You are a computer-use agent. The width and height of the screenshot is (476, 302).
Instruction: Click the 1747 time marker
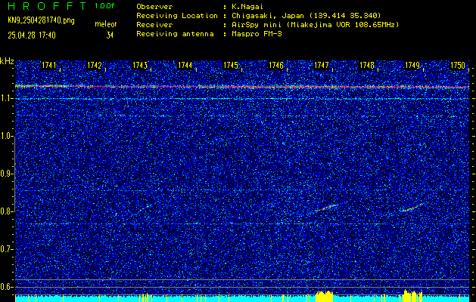[x=322, y=65]
